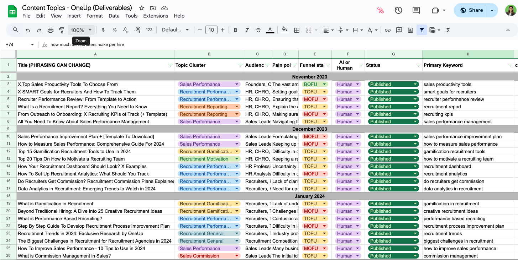Image resolution: width=518 pixels, height=260 pixels.
Task: Open text color picker
Action: 270,30
